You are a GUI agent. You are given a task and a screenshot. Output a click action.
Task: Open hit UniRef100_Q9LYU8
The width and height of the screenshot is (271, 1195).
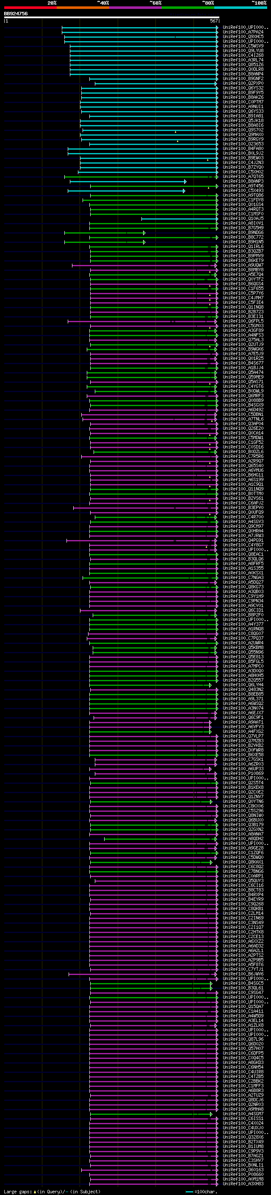coord(243,50)
